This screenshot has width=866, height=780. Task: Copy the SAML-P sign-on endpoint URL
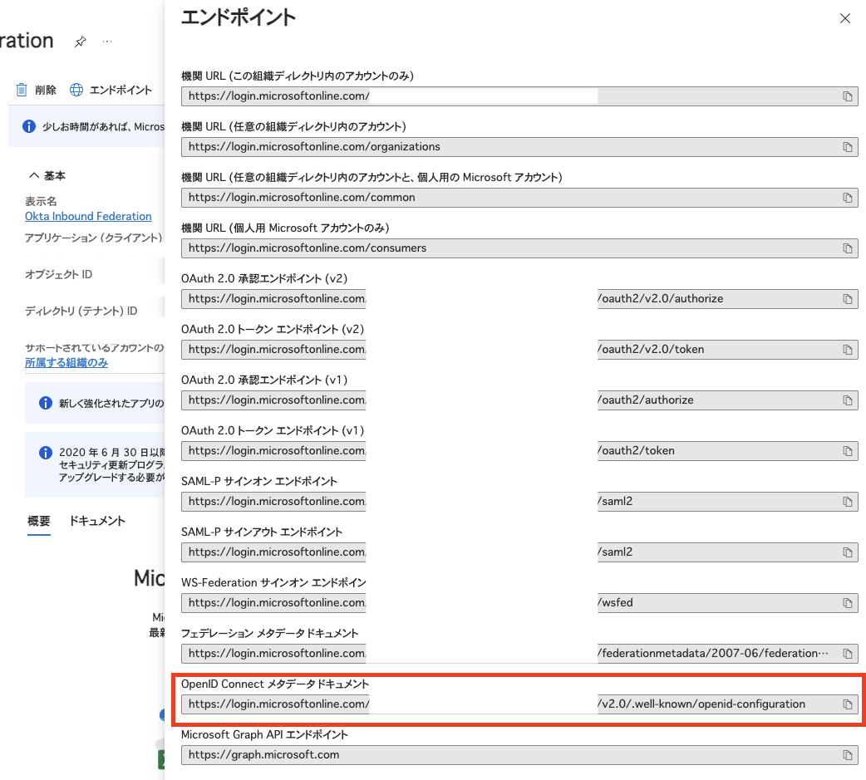[848, 502]
